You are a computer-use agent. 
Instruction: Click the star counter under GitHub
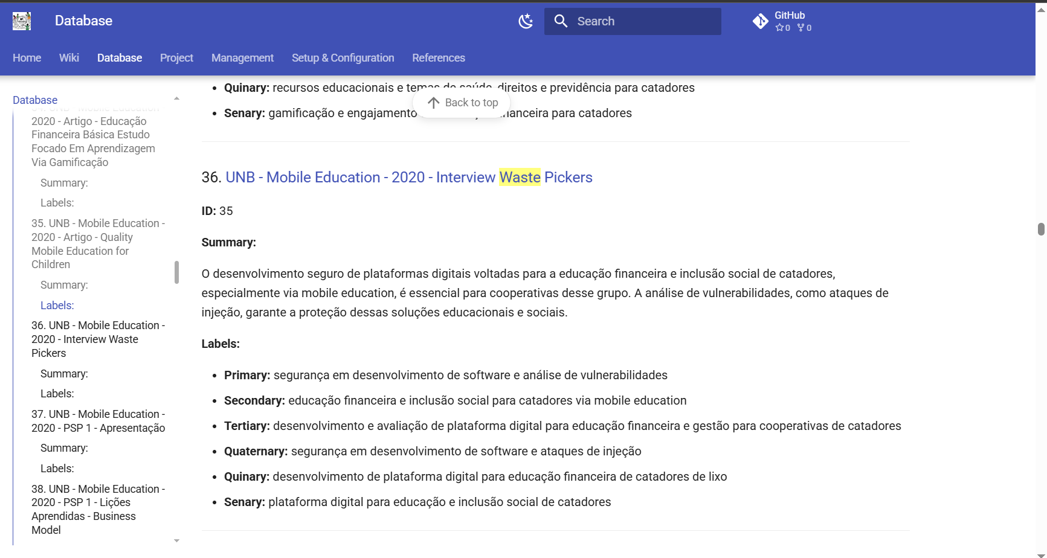pyautogui.click(x=782, y=28)
